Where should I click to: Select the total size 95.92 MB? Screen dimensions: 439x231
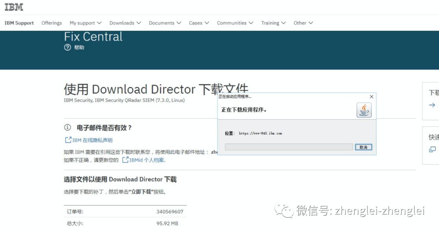click(167, 223)
